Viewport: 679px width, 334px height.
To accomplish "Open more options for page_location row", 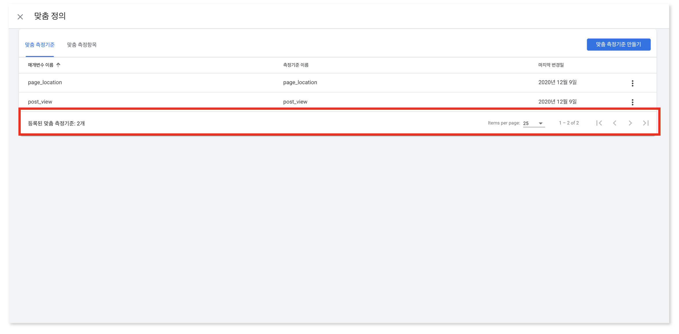I will [632, 83].
